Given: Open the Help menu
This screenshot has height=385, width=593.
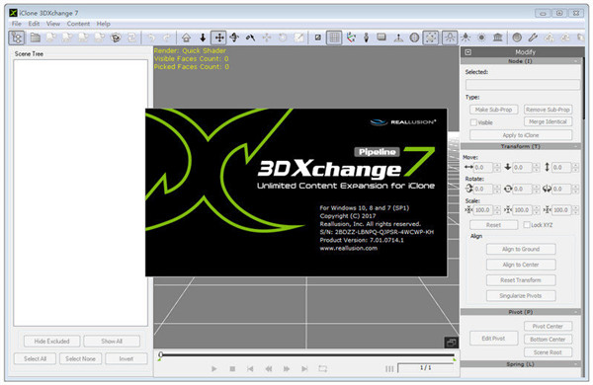Looking at the screenshot, I should [103, 24].
